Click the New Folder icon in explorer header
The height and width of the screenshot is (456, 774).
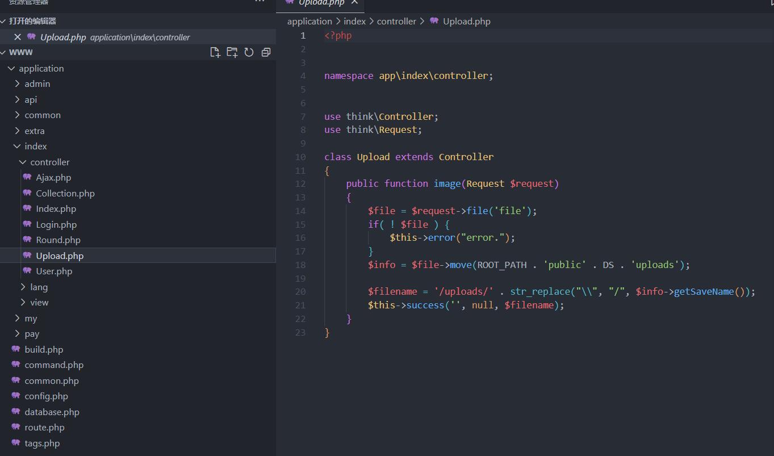pyautogui.click(x=232, y=52)
